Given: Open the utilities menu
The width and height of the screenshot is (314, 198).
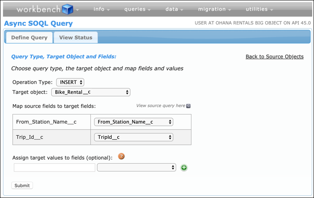Looking at the screenshot, I should (x=259, y=9).
